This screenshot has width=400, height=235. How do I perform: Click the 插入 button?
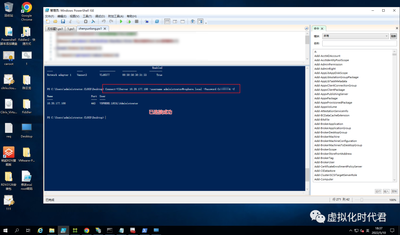[386, 191]
